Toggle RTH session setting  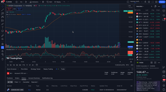tap(127, 65)
